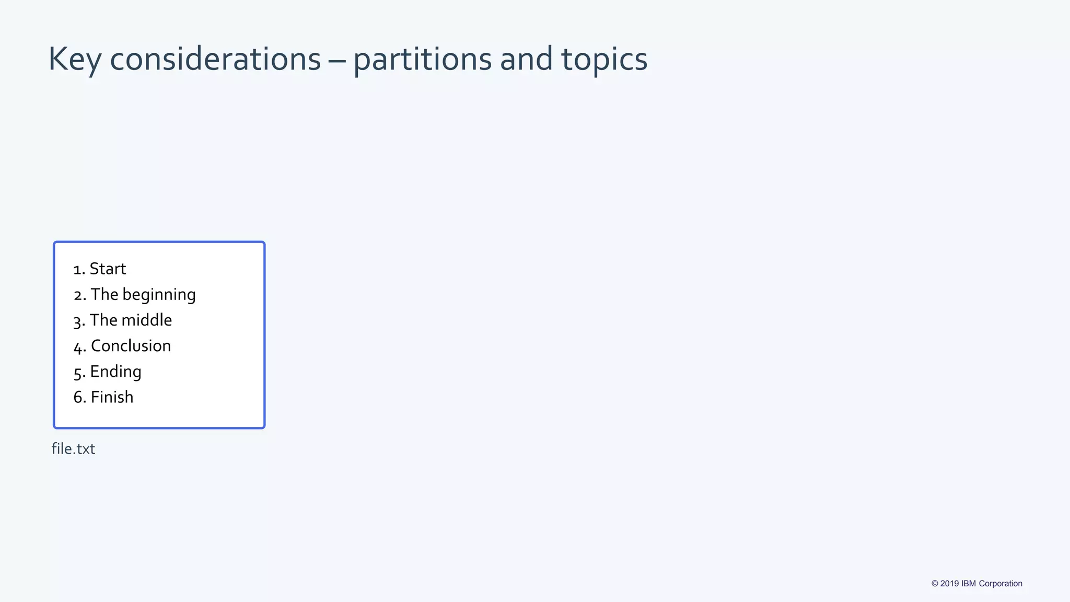Click the word "middle" in line three
The image size is (1070, 602).
146,320
